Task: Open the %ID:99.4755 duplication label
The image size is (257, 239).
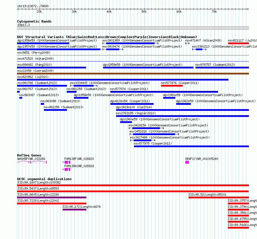Action: 242,219
